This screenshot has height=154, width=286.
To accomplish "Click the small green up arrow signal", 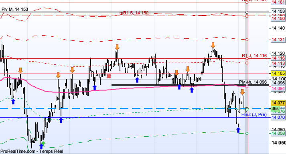I will pyautogui.click(x=43, y=144).
